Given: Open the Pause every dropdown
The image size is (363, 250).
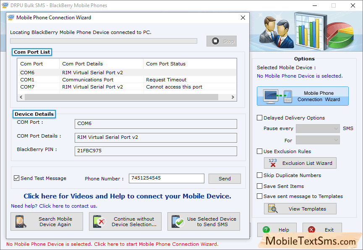Looking at the screenshot, I should click(318, 128).
